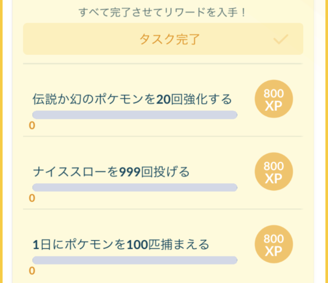
Task: Tap the 800 XP badge for 100 catches task
Action: click(273, 245)
